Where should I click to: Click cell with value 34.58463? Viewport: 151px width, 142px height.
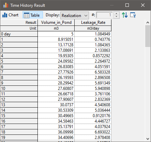pos(56,121)
